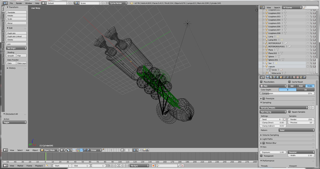Click the 3D viewport editor type icon

[5, 150]
